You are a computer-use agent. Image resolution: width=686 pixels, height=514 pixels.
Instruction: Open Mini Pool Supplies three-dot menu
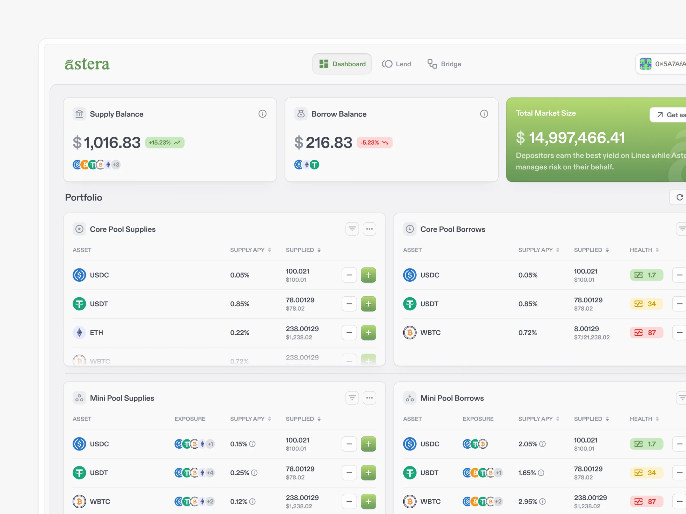369,398
